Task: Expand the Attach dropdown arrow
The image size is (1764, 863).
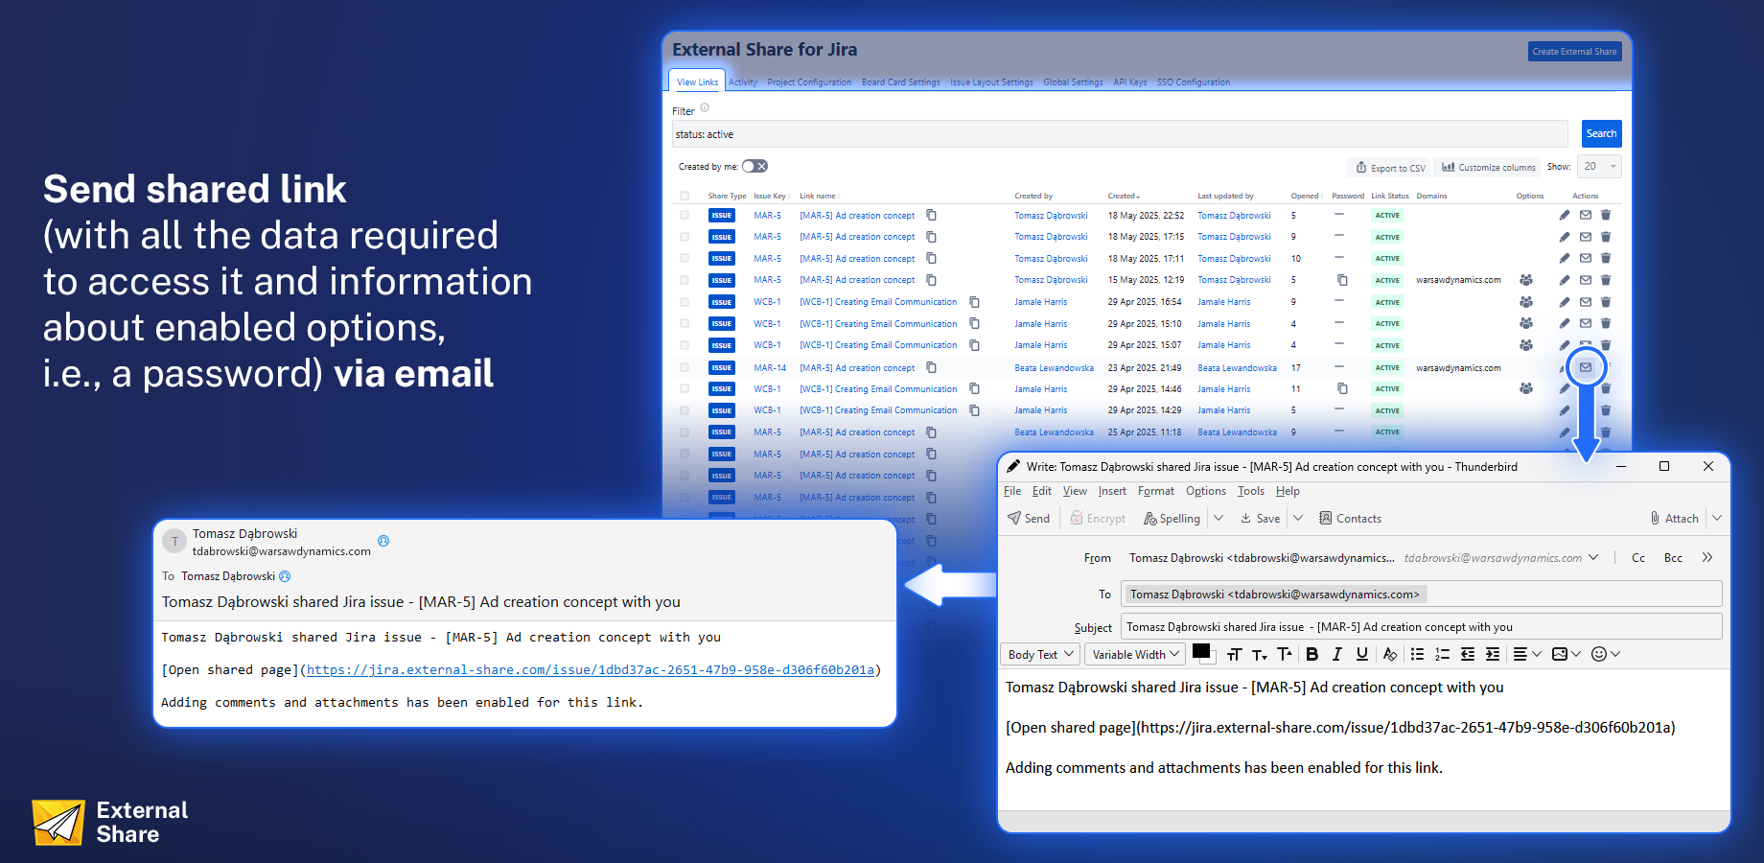Action: (x=1717, y=518)
